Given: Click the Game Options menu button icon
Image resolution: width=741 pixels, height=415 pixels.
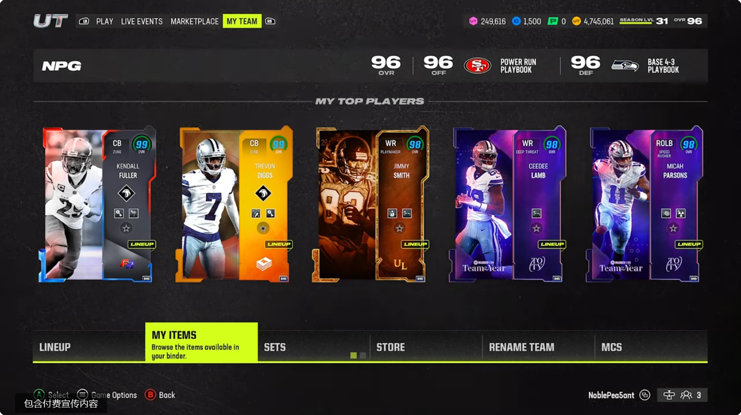Looking at the screenshot, I should [x=82, y=395].
